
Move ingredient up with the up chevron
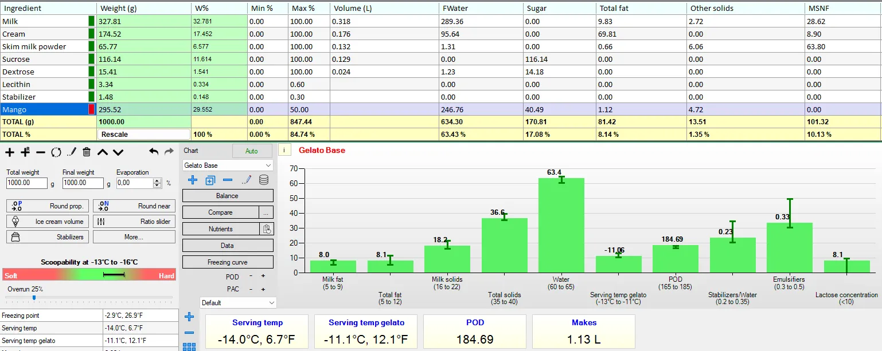(102, 152)
